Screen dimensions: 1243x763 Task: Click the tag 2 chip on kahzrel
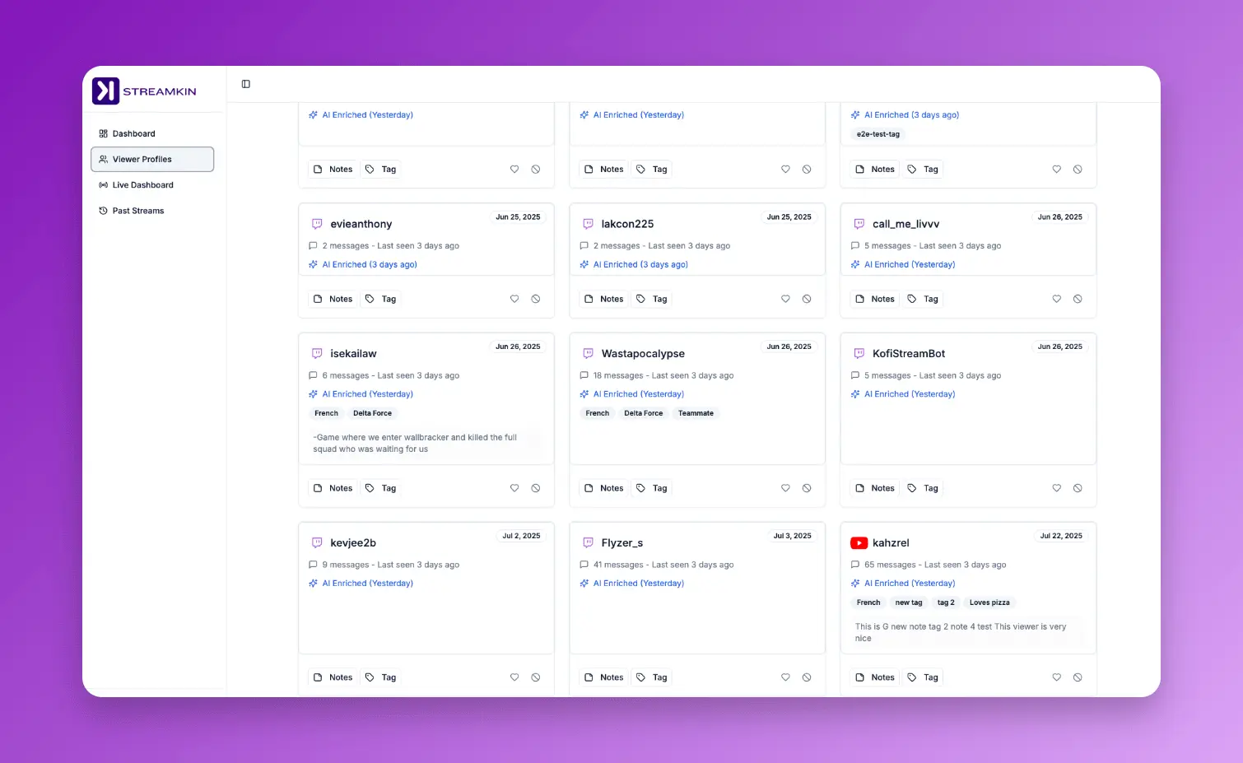click(x=946, y=602)
